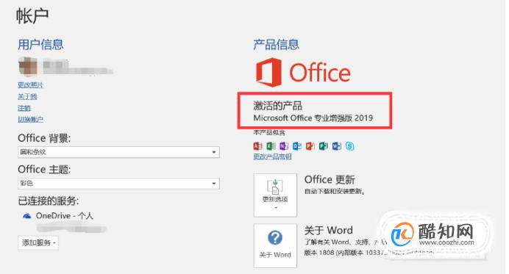Click the '帐户' page title
The image size is (509, 274).
(x=32, y=15)
